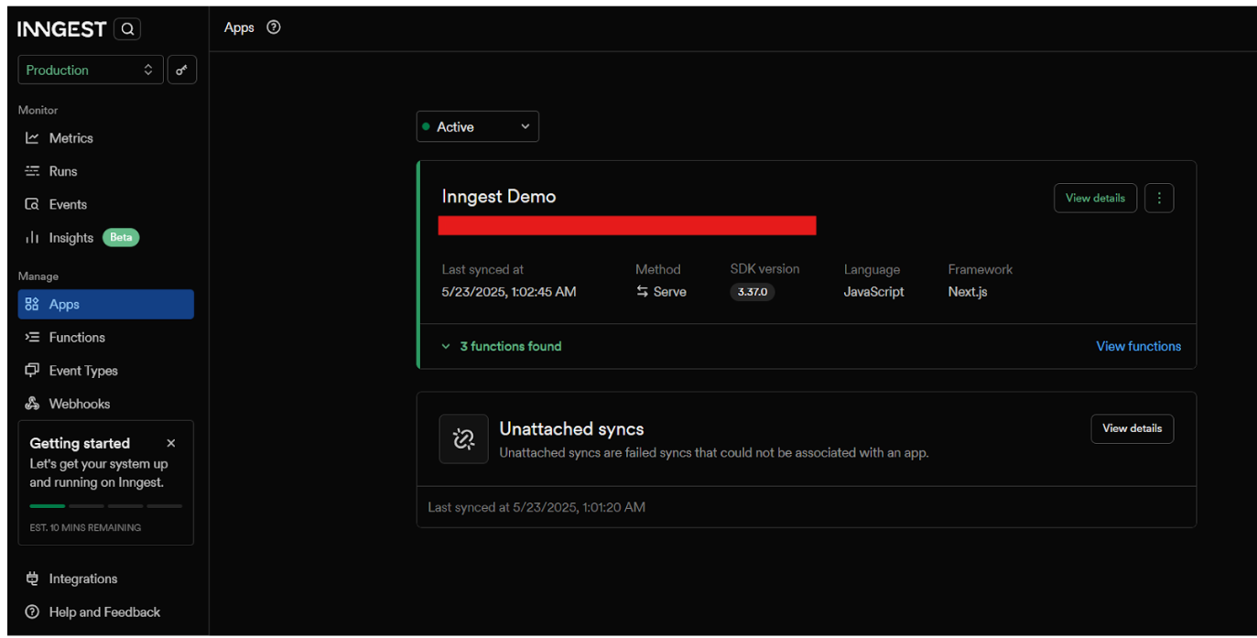
Task: Open Integrations from the sidebar
Action: coord(82,579)
